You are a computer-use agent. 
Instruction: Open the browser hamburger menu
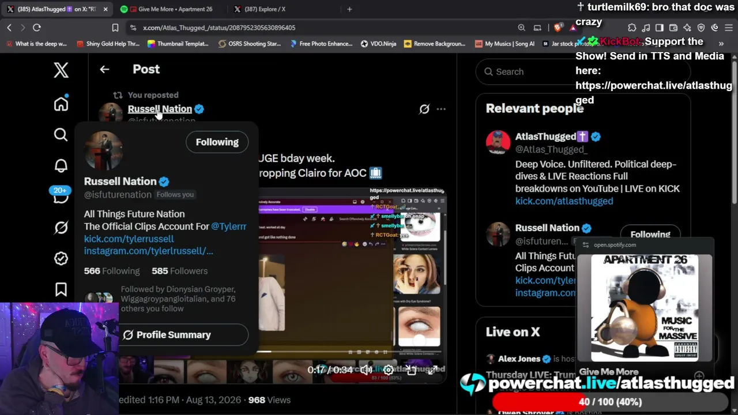[729, 28]
